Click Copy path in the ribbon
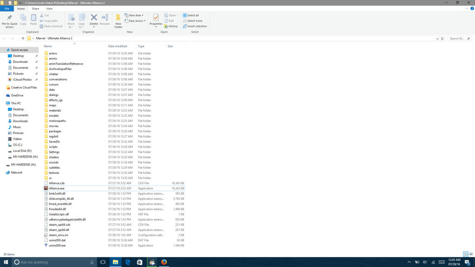Image resolution: width=475 pixels, height=267 pixels. [48, 21]
